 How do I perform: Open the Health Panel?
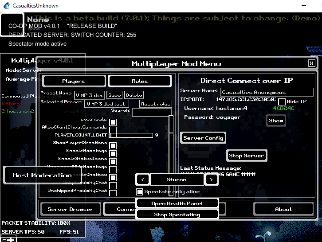pyautogui.click(x=177, y=203)
